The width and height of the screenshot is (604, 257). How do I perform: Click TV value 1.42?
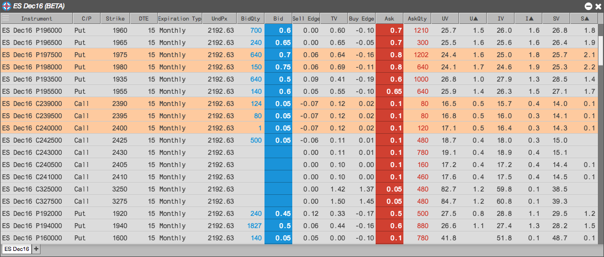click(338, 189)
